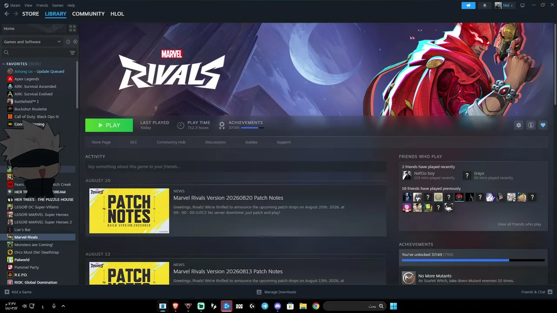Click the achievements progress bar under Achievements

[473, 260]
